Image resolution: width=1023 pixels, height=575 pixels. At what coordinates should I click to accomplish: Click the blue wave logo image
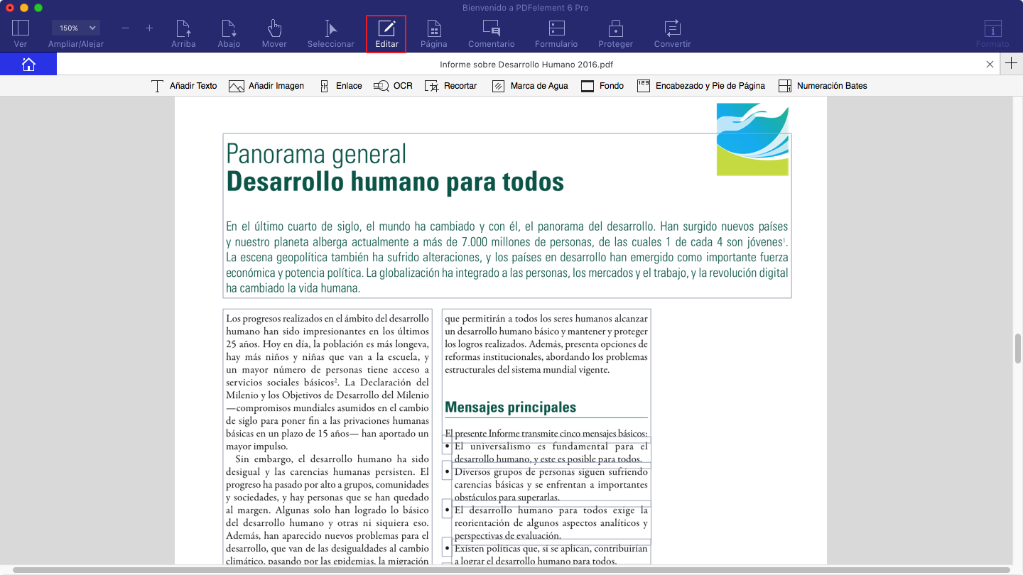(752, 139)
